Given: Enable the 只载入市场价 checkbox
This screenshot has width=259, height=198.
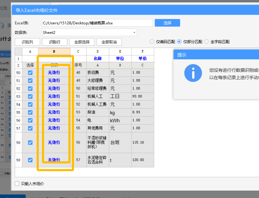Looking at the screenshot, I should click(17, 184).
